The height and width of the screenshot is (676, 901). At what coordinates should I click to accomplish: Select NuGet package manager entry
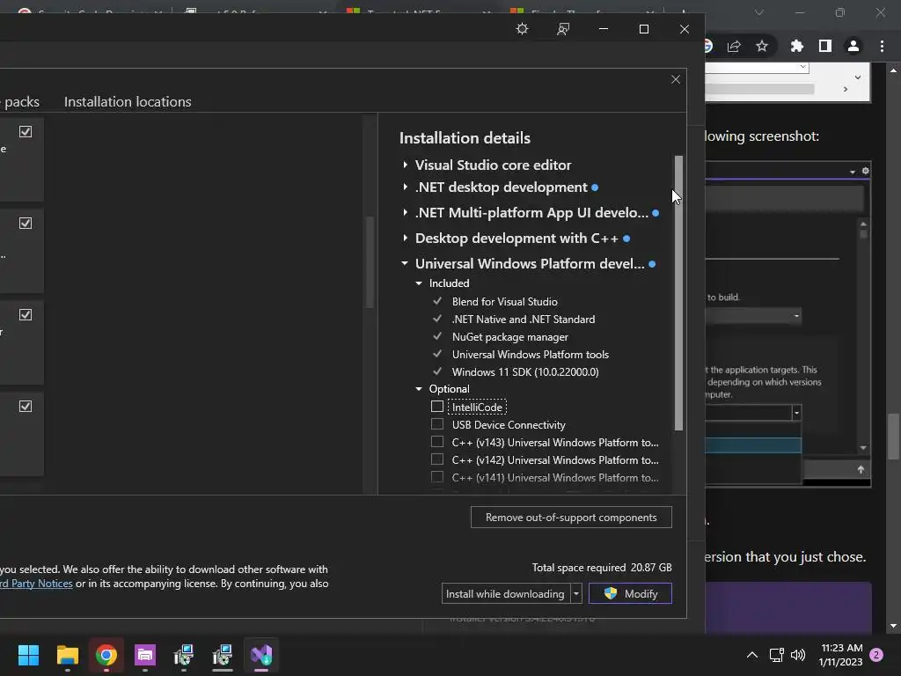(x=510, y=337)
